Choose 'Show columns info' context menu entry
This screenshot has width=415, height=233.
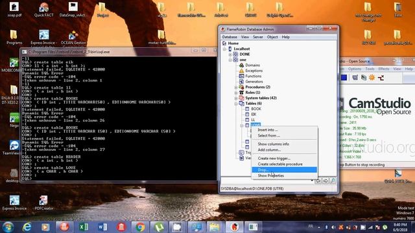(285, 144)
